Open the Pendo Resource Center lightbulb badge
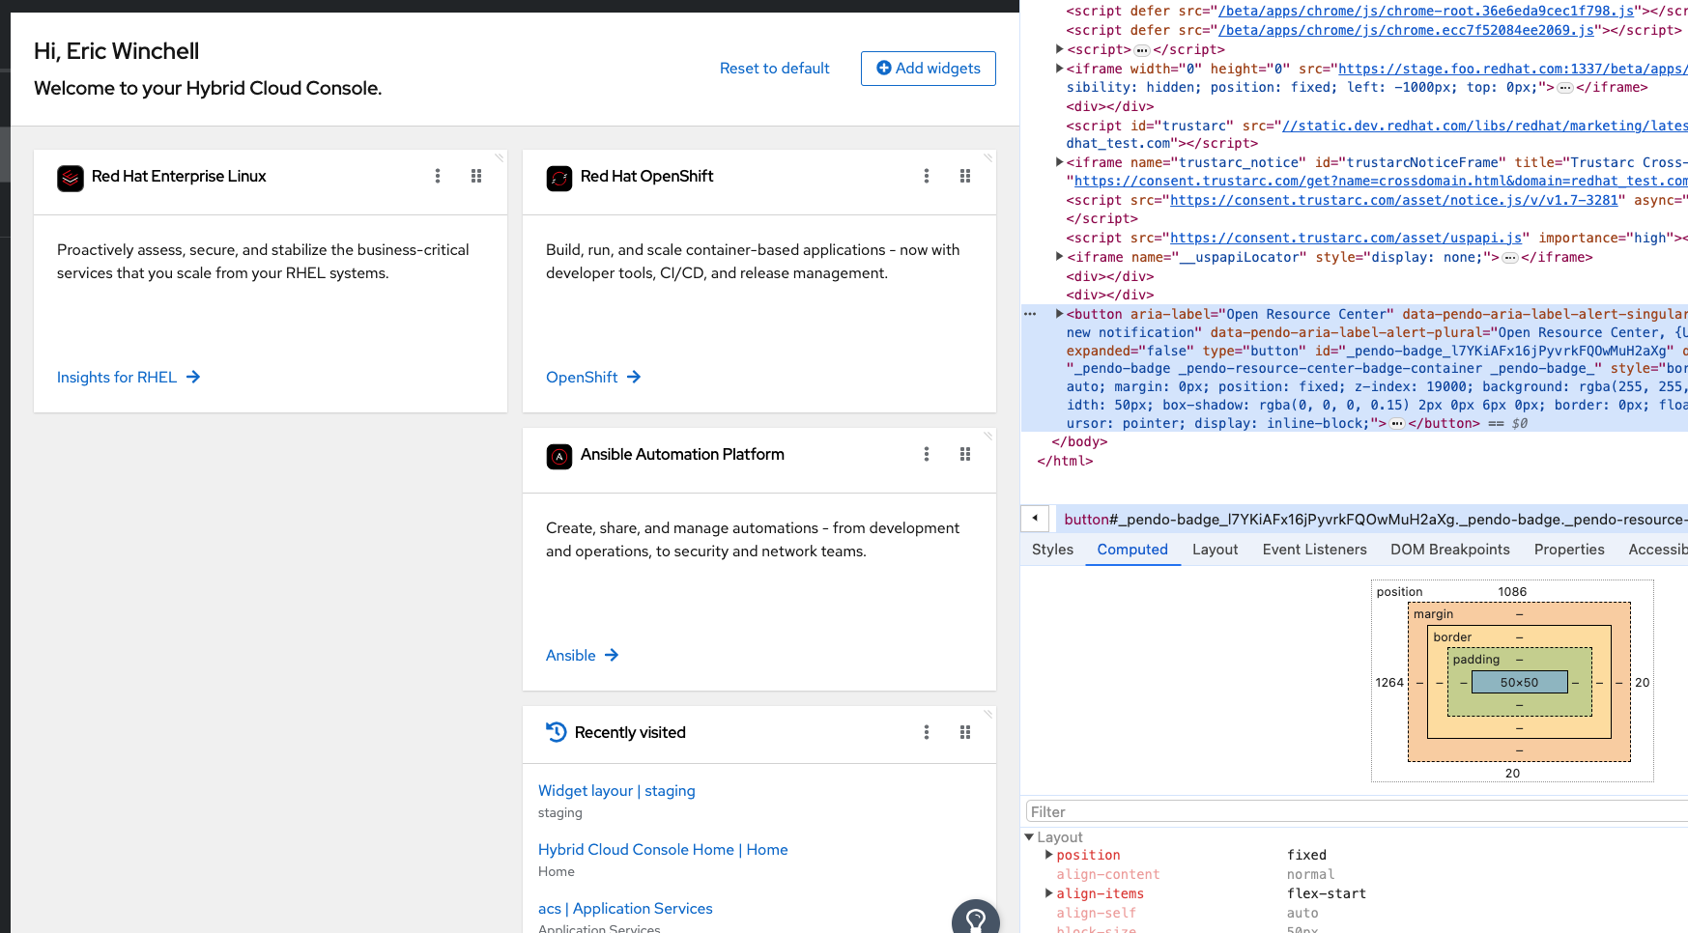1688x933 pixels. point(976,918)
